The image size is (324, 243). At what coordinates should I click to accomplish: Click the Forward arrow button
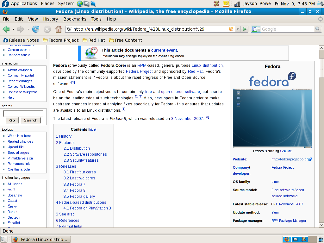(x=21, y=29)
